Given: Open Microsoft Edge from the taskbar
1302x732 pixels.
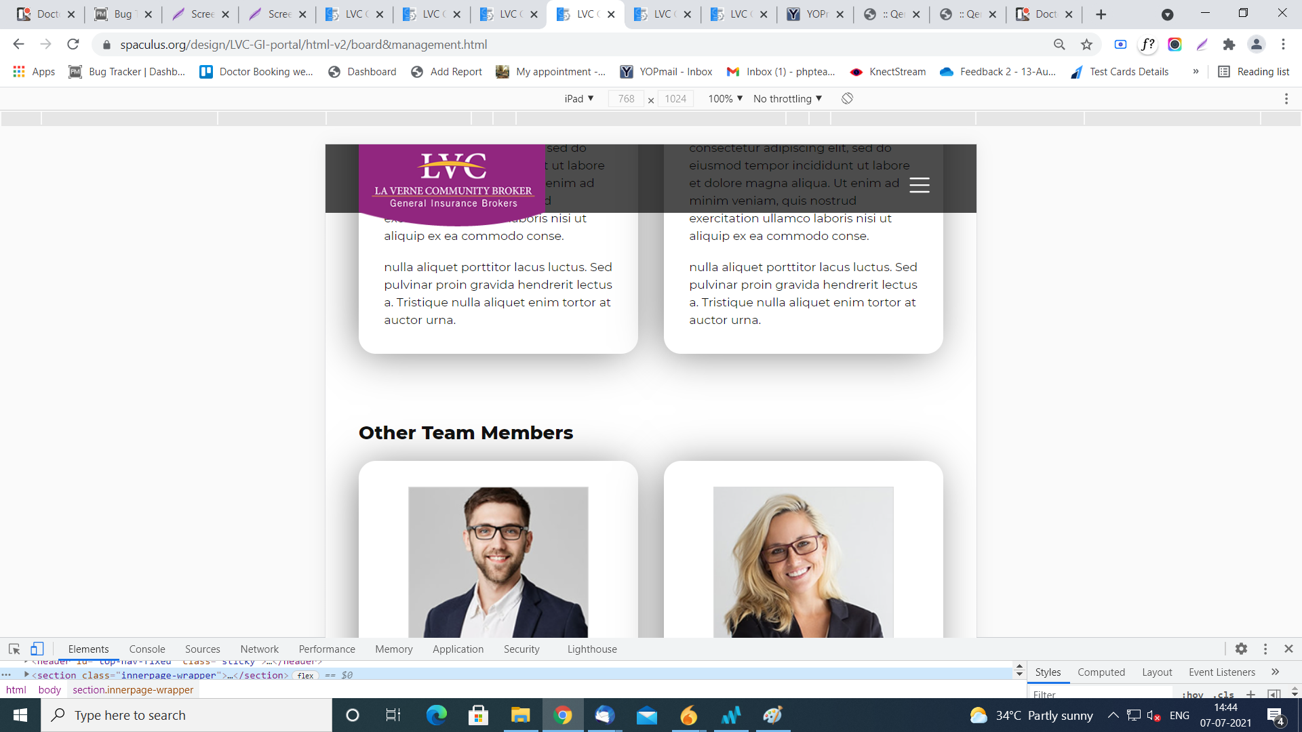Looking at the screenshot, I should [436, 715].
